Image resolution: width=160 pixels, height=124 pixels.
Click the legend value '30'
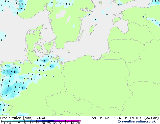55,123
